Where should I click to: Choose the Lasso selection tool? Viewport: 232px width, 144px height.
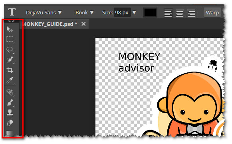tap(10, 50)
